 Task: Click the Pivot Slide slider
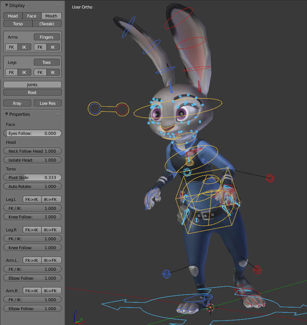point(32,178)
